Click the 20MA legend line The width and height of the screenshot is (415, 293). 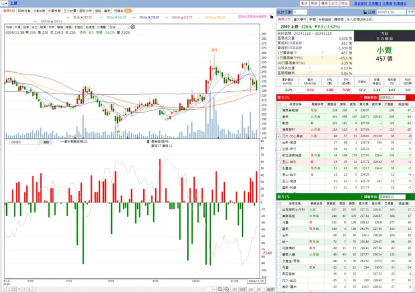146,17
